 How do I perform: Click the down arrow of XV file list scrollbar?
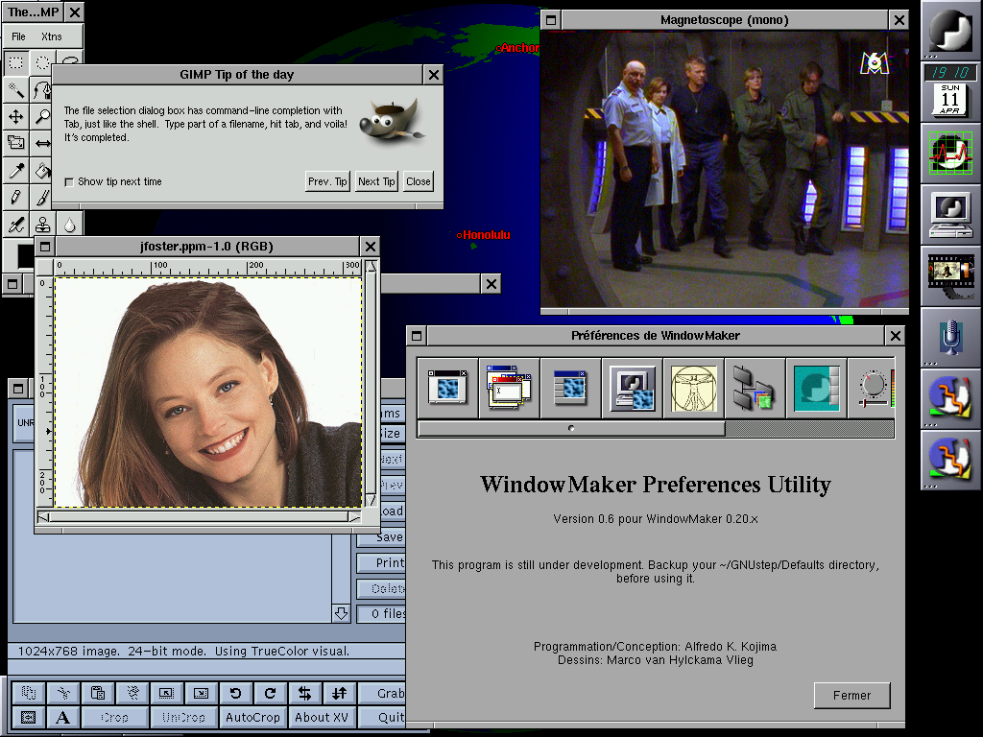(341, 613)
